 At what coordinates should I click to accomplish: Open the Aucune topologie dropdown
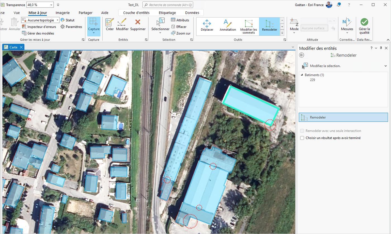57,20
